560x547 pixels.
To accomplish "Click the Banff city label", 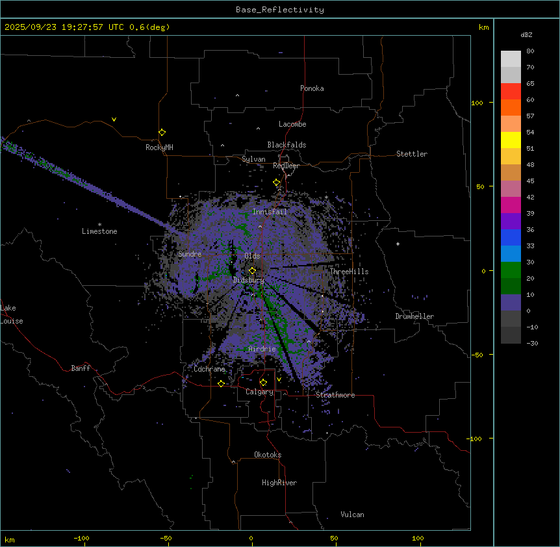I will [81, 368].
